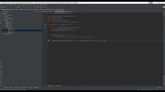This screenshot has width=165, height=92.
Task: Switch to strings.xml editor tab
Action: coord(70,11)
